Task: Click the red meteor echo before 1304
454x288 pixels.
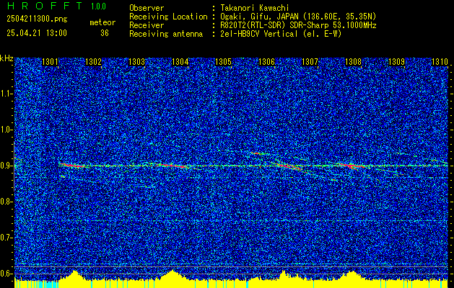Action: click(171, 166)
